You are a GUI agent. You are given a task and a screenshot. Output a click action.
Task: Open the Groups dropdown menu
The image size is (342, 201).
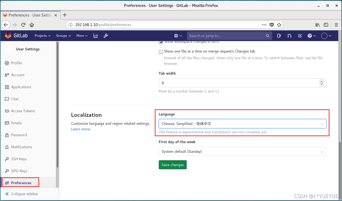coord(63,36)
